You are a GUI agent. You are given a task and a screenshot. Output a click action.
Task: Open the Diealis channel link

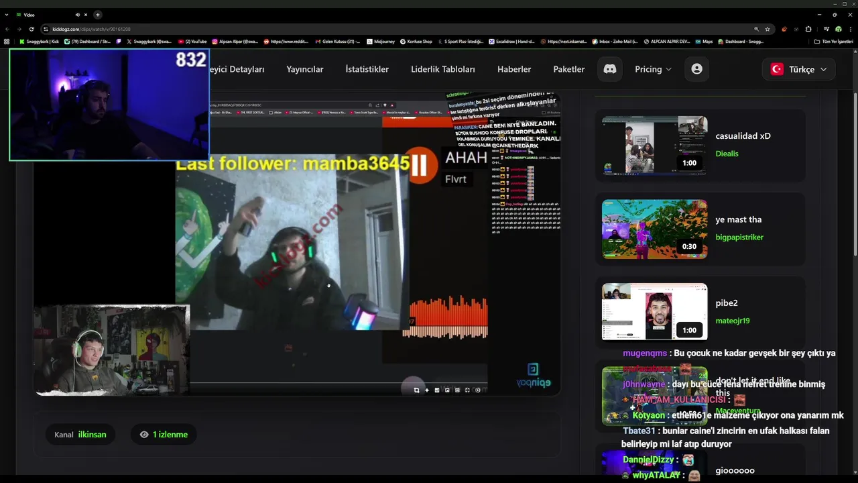[727, 154]
